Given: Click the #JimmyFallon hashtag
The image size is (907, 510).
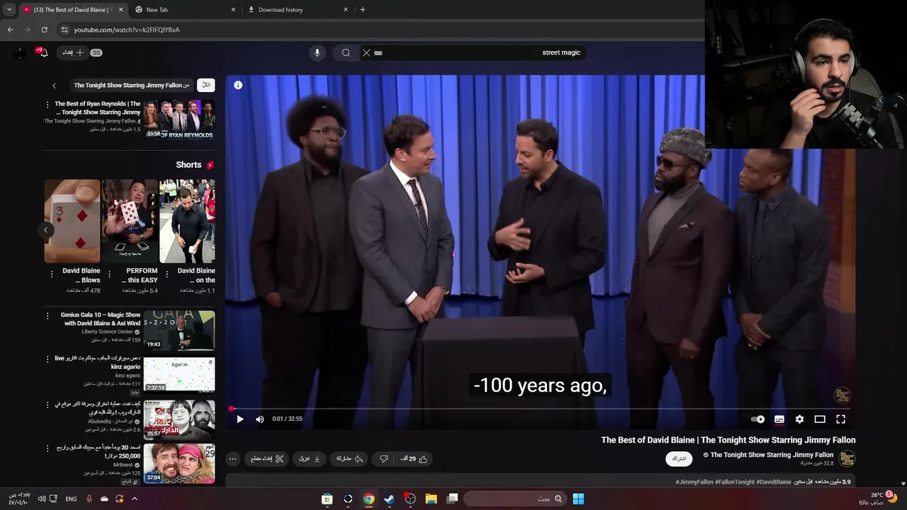Looking at the screenshot, I should click(694, 482).
